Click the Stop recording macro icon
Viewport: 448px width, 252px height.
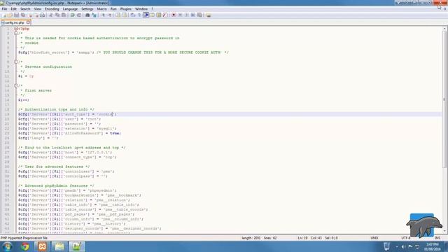[181, 15]
